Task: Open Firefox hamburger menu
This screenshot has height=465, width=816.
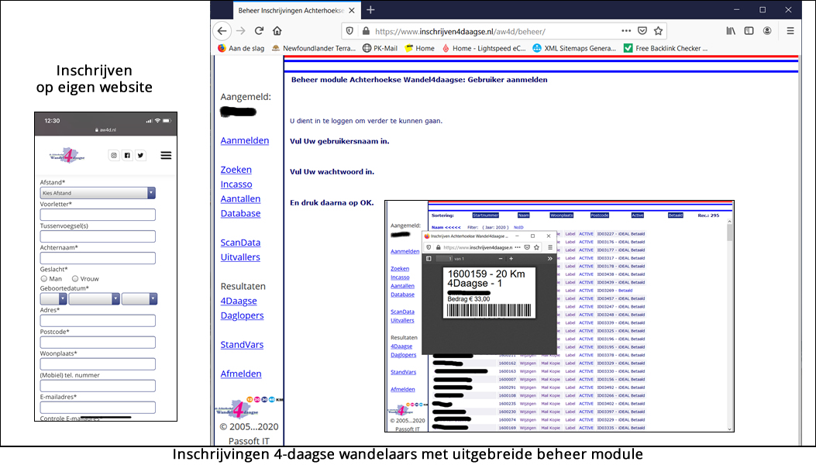Action: [790, 31]
